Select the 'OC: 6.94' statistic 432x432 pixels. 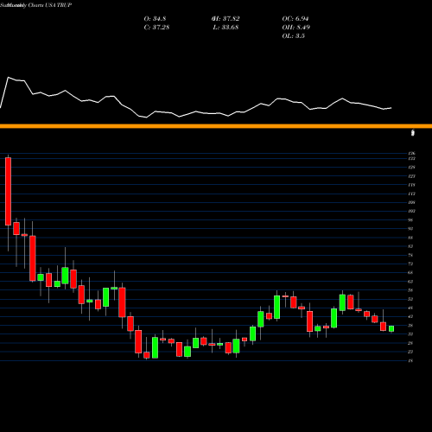click(x=295, y=19)
